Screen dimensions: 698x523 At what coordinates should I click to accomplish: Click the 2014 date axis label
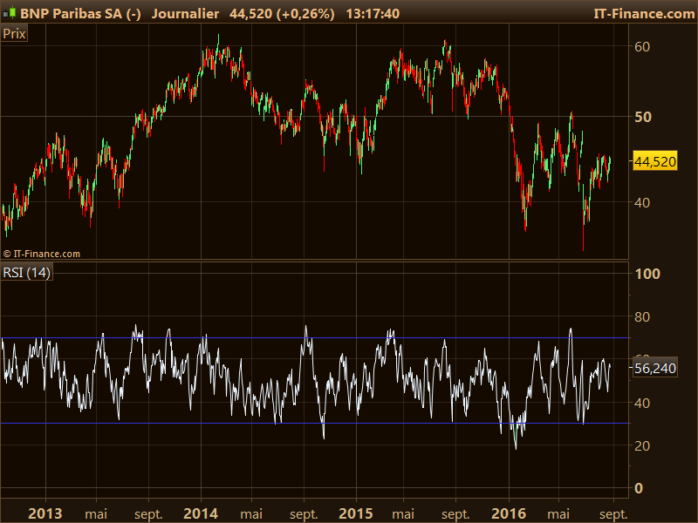point(201,513)
